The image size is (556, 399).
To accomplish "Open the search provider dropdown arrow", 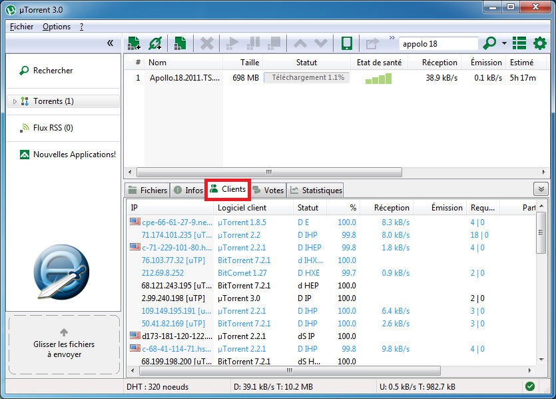I will [504, 43].
